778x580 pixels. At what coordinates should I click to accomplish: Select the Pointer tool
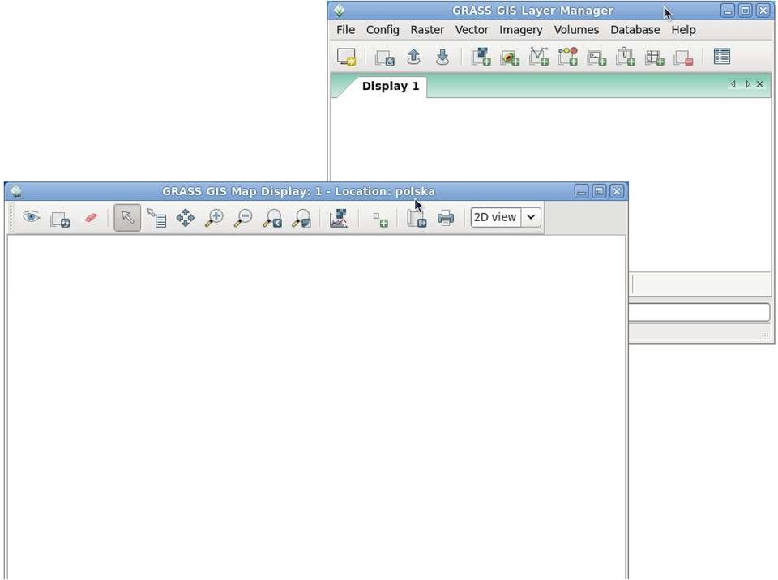(127, 217)
